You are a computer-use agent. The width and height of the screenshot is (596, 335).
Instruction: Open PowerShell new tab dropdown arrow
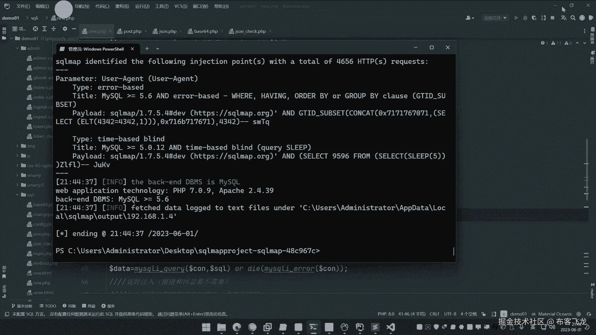(x=158, y=49)
